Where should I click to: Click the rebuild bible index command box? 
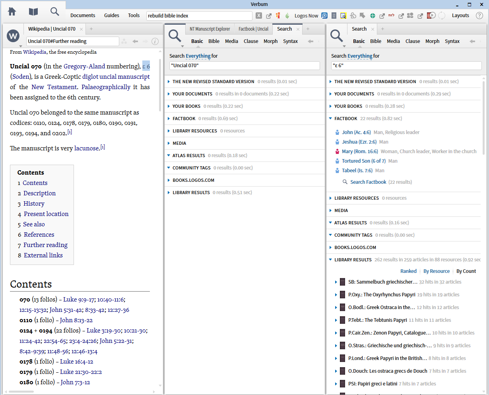tap(199, 16)
